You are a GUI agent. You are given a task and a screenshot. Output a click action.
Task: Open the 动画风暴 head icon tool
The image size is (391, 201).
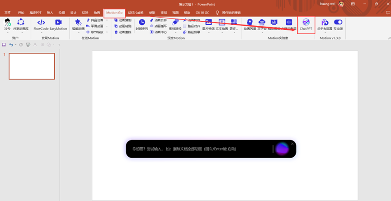(x=250, y=24)
